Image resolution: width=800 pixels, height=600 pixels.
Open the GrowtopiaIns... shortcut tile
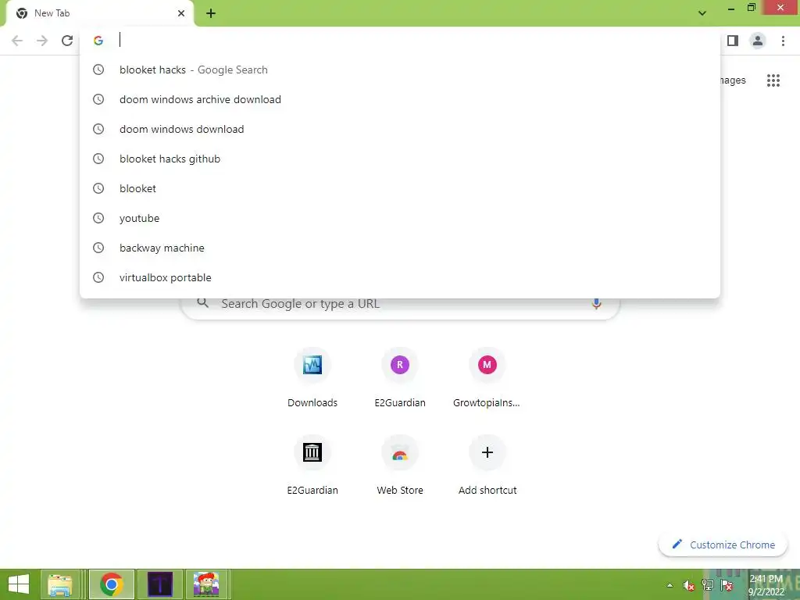487,377
